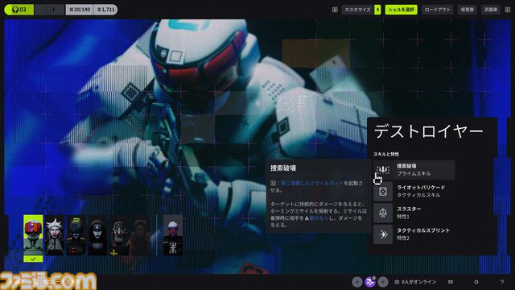Open the 武器庫 tab

click(491, 10)
